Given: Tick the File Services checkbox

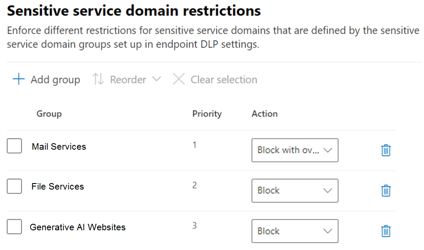Looking at the screenshot, I should [x=14, y=186].
